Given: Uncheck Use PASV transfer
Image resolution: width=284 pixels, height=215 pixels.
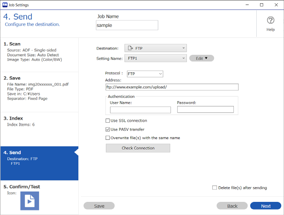Looking at the screenshot, I should tap(108, 129).
